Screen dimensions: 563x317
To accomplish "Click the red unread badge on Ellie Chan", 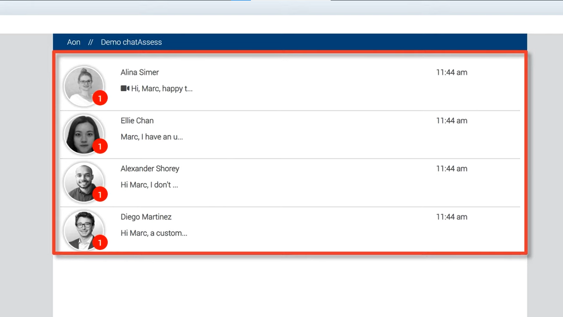I will [x=100, y=147].
